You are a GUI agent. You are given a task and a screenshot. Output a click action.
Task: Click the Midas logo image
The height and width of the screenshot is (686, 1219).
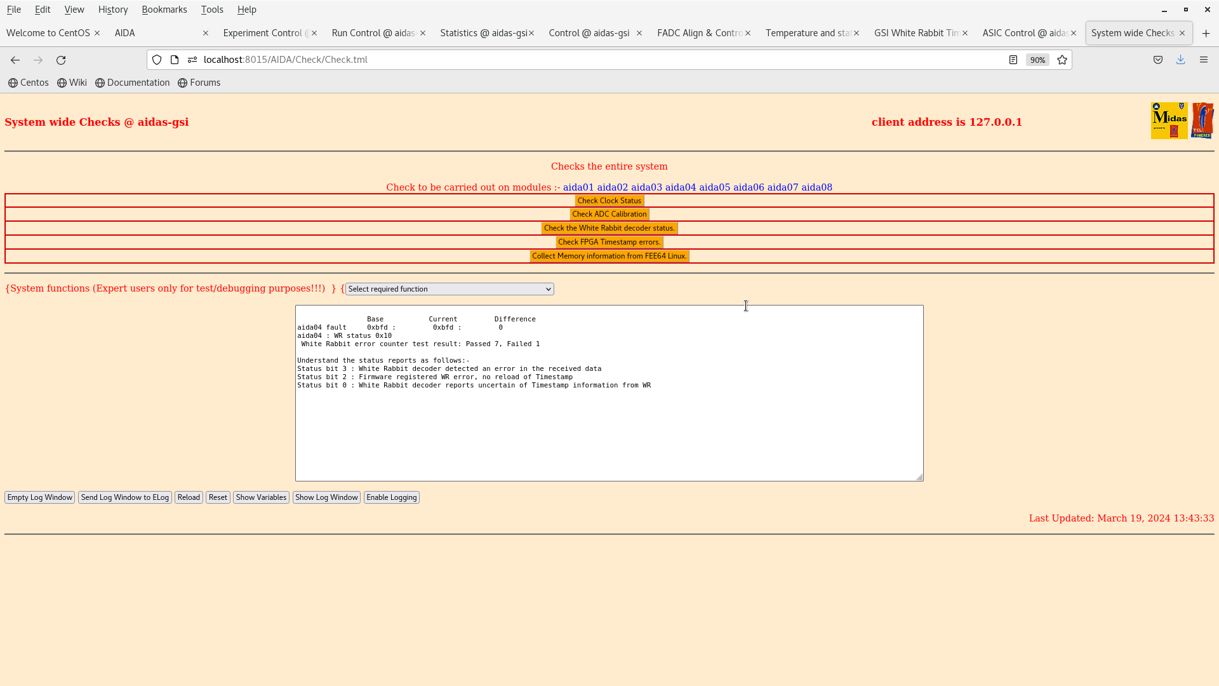1169,121
